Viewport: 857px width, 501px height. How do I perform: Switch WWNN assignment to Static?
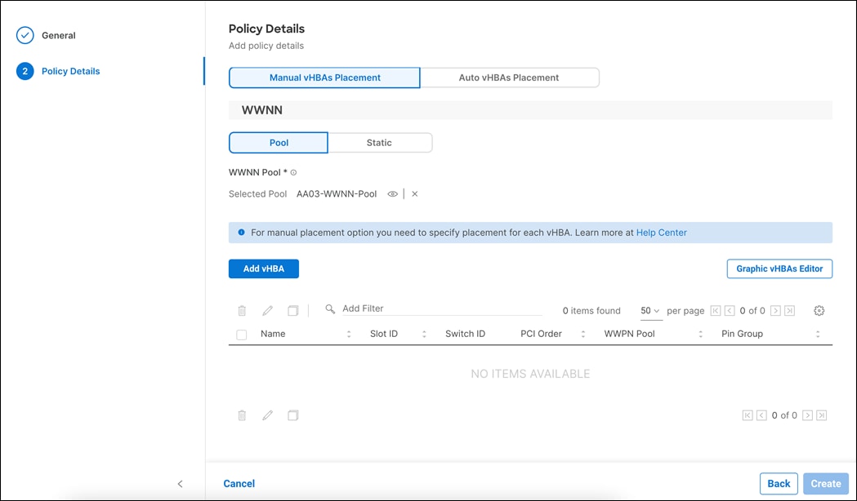click(x=380, y=142)
